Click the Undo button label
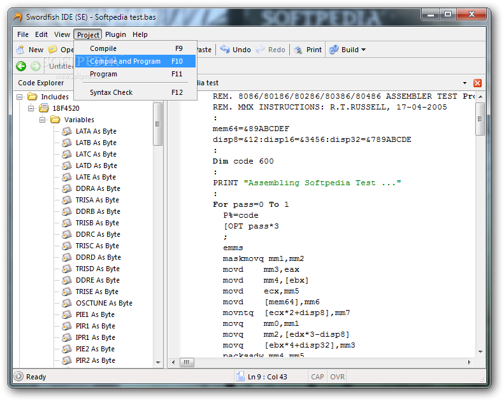Viewport: 504px width, 401px height. pos(241,50)
